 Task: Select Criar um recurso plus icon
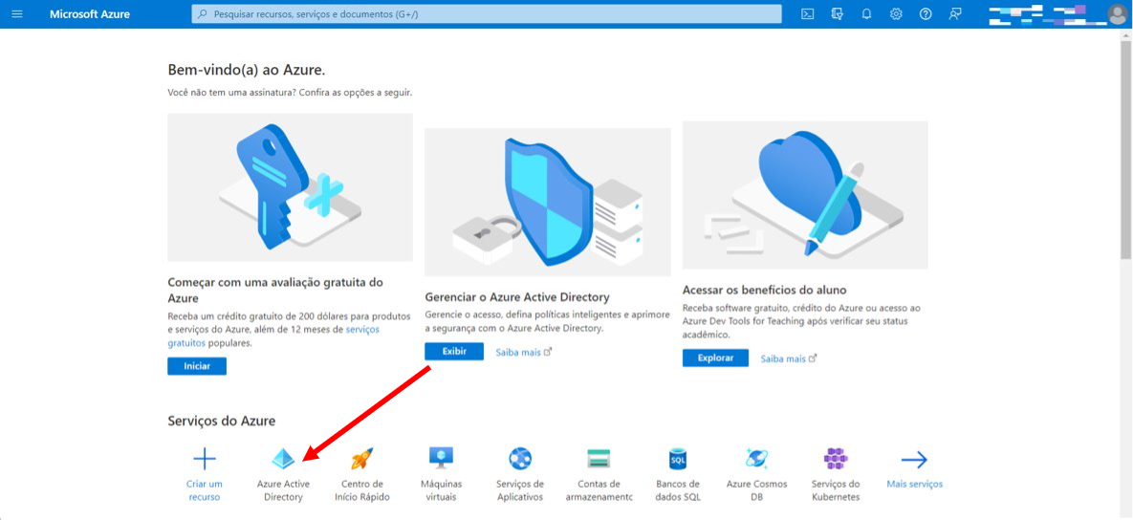[205, 474]
